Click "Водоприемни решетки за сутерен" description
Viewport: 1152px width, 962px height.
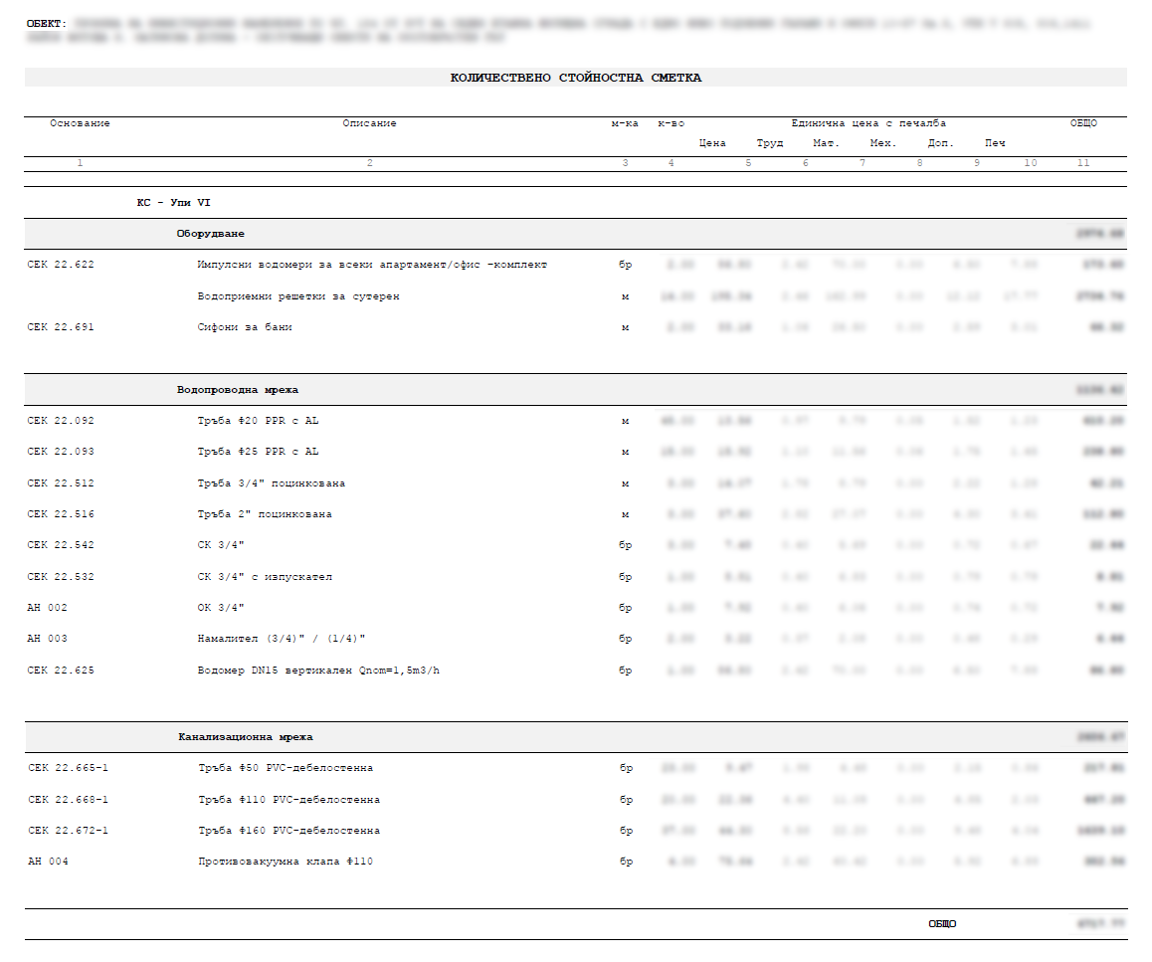pyautogui.click(x=298, y=296)
